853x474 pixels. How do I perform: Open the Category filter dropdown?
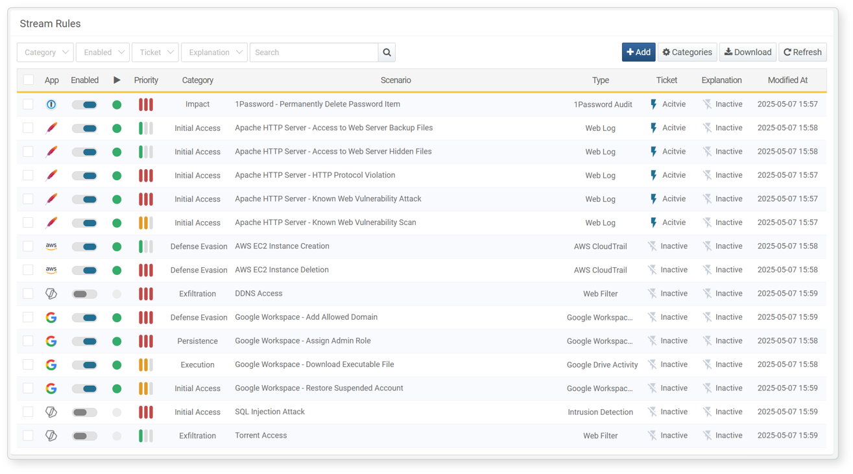(45, 53)
